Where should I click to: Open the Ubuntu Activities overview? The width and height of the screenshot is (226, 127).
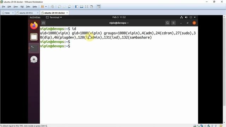35,17
